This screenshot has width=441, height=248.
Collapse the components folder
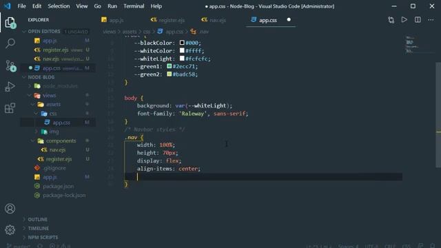coord(61,141)
